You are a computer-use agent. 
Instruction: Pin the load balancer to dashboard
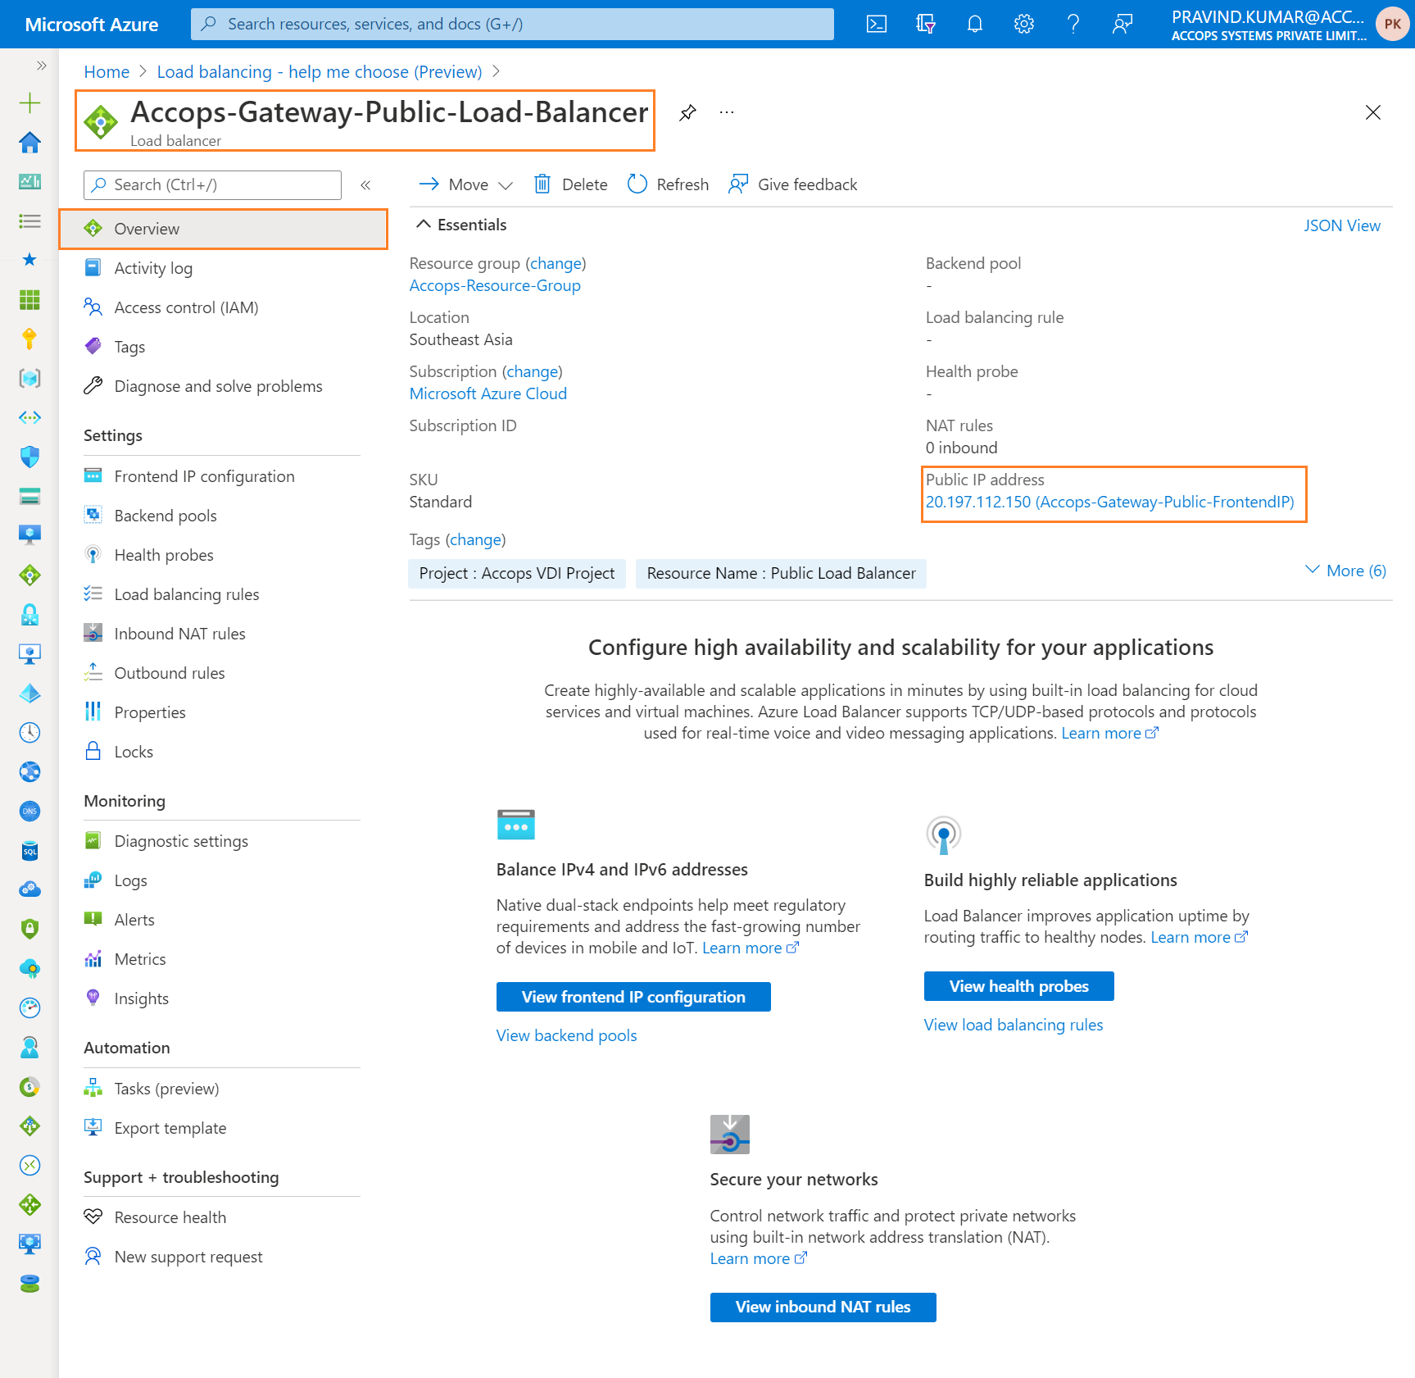tap(687, 112)
